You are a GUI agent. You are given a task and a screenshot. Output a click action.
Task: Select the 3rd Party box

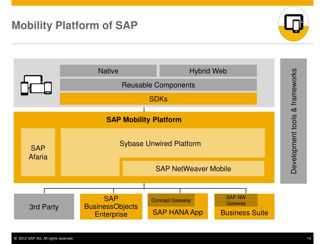click(x=44, y=207)
